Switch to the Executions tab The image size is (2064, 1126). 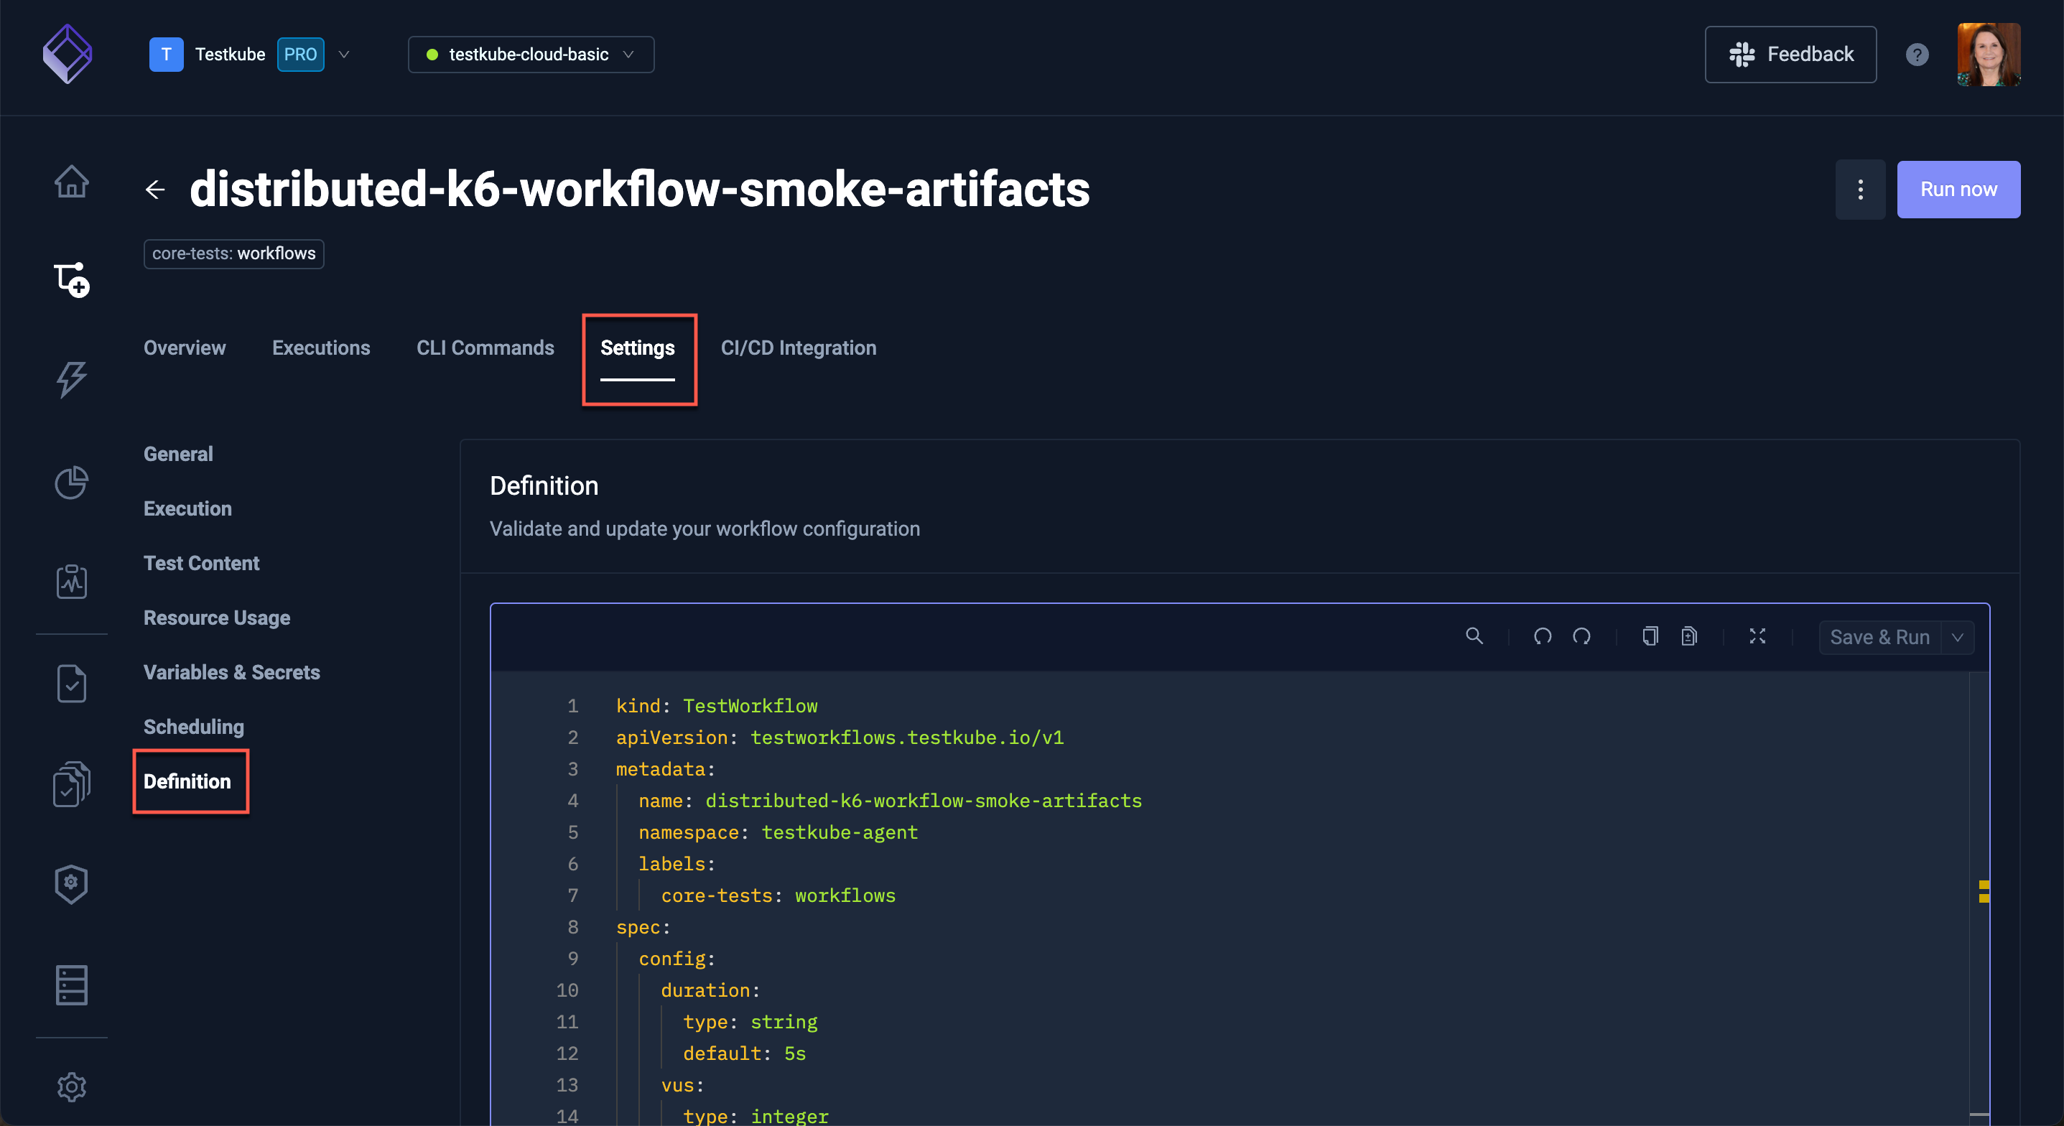[320, 348]
